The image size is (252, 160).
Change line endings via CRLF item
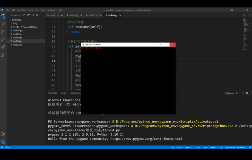coord(205,147)
